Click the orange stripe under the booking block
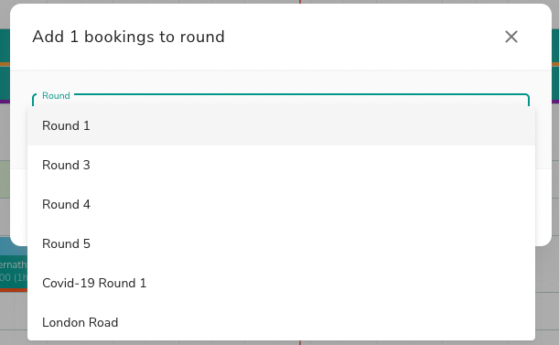Image resolution: width=559 pixels, height=345 pixels. pos(14,290)
